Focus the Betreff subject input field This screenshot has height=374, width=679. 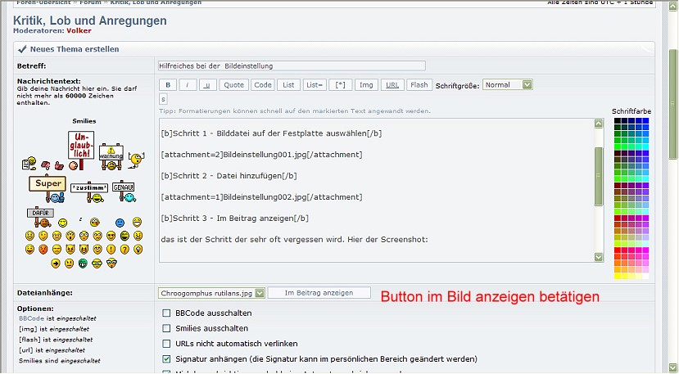292,65
